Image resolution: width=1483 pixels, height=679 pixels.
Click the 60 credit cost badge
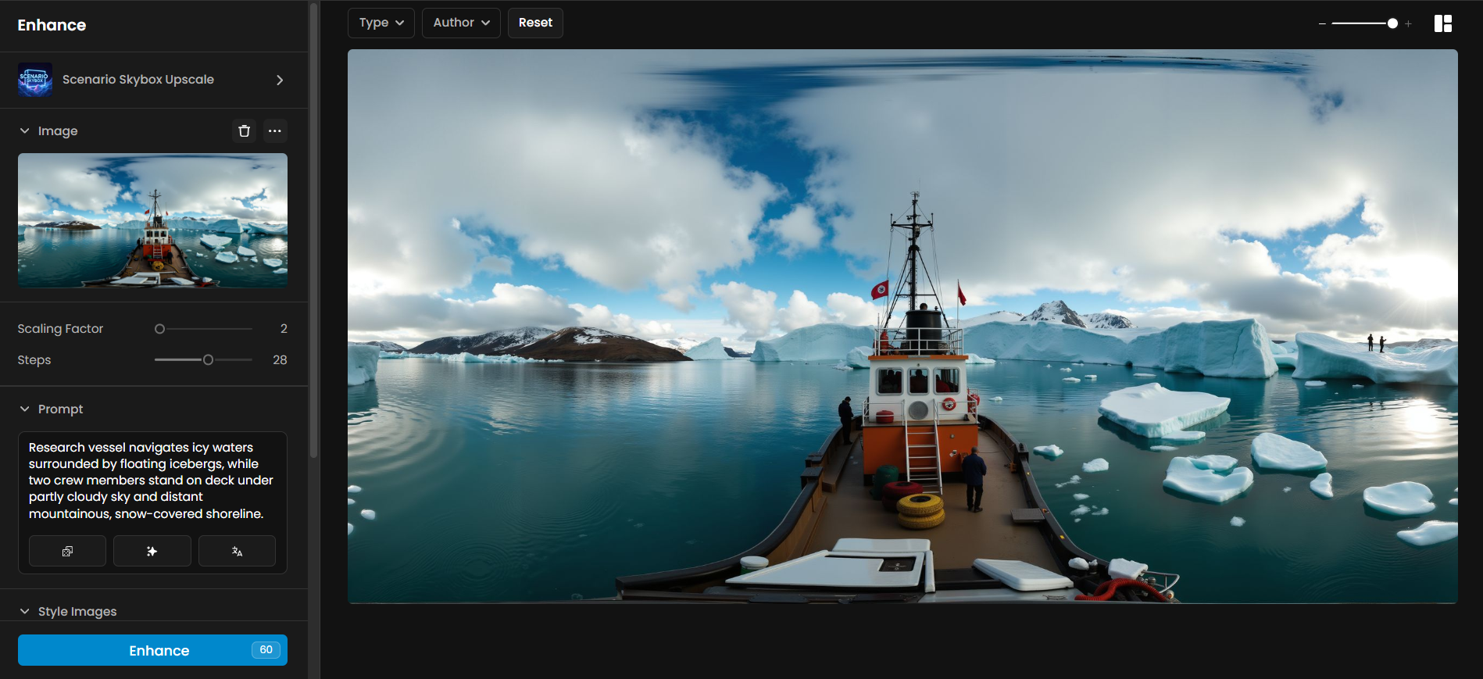pos(266,650)
